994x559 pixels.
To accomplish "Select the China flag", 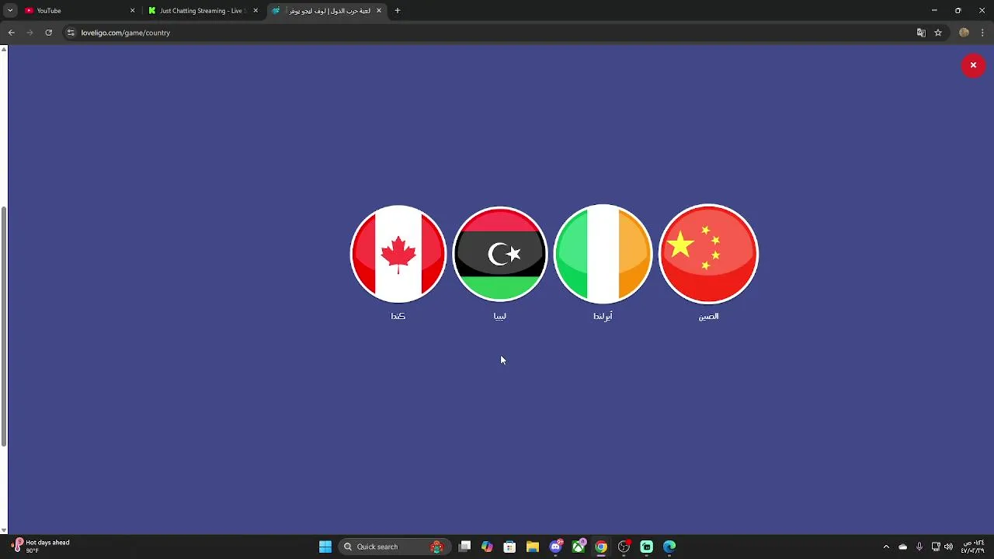I will click(x=708, y=254).
